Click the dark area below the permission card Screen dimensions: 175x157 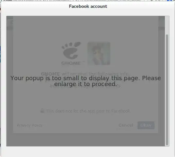coord(86,140)
